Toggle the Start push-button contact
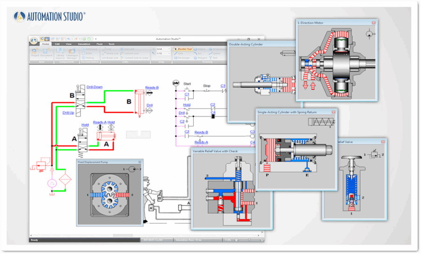The image size is (421, 254). coord(187,89)
